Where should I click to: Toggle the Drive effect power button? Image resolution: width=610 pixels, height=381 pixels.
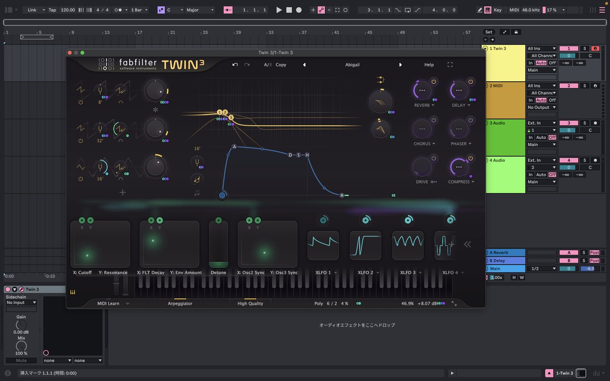[434, 158]
